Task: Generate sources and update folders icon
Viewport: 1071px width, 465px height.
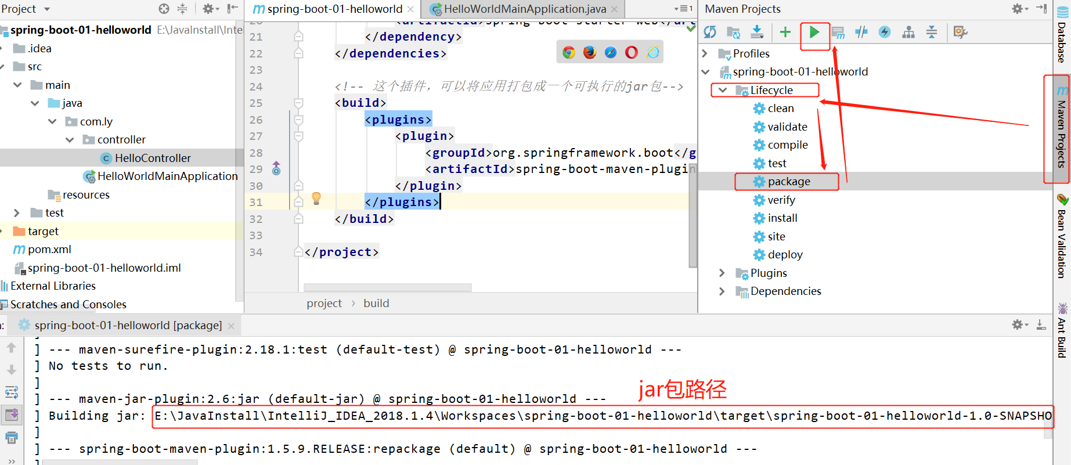Action: 734,33
